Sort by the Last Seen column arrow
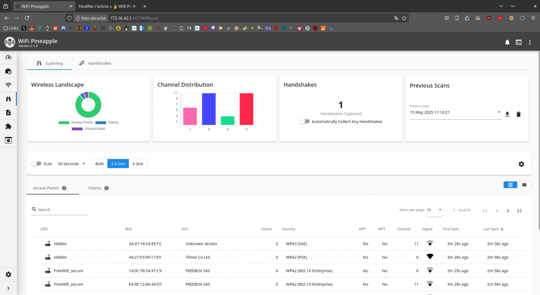Viewport: 540px width, 295px height. 502,229
